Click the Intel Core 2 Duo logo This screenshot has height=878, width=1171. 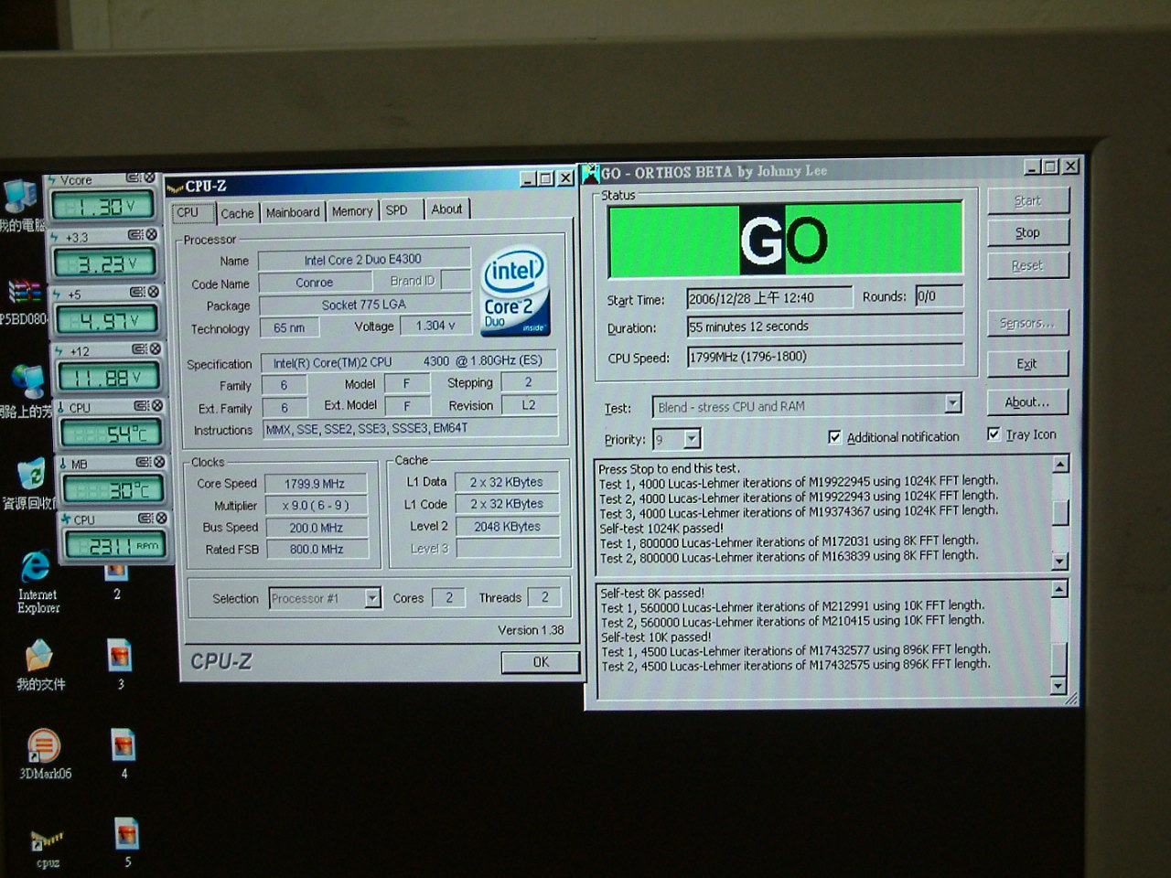coord(515,292)
